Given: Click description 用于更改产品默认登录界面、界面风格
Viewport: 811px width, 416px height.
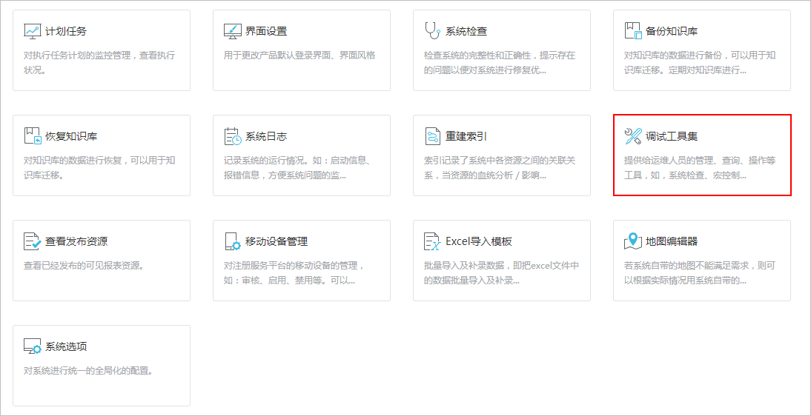Looking at the screenshot, I should click(299, 56).
